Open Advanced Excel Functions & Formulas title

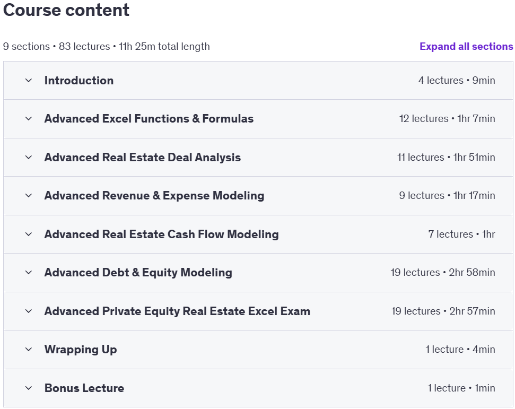(x=149, y=119)
